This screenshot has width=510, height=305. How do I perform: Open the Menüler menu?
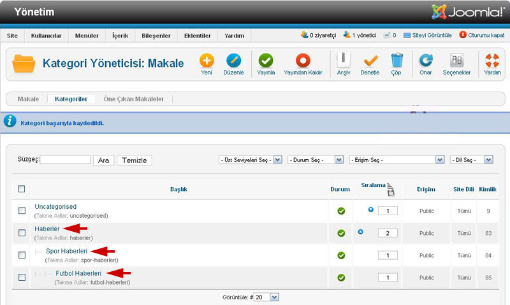(x=87, y=36)
